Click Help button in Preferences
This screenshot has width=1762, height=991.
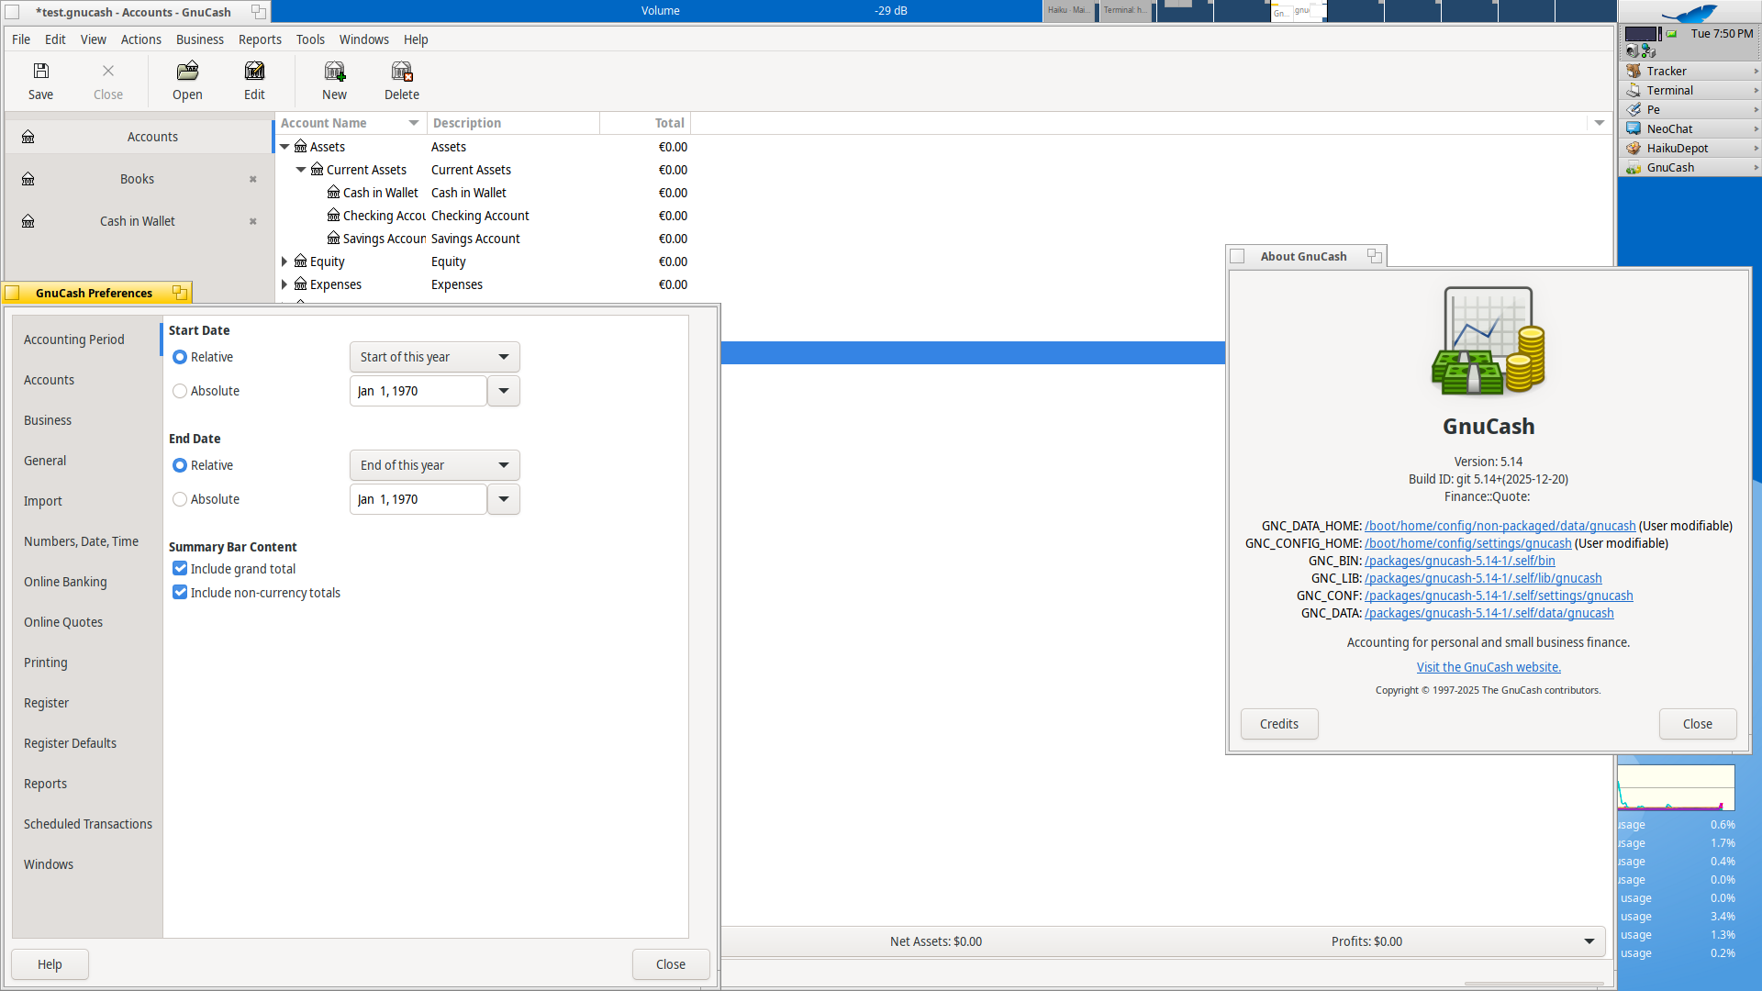click(50, 964)
